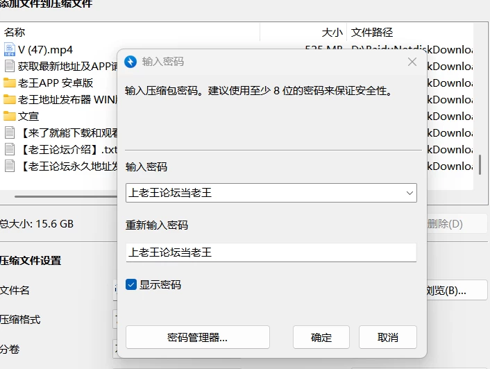
Task: Click the 【老王论坛永久地址 file icon
Action: click(x=10, y=166)
